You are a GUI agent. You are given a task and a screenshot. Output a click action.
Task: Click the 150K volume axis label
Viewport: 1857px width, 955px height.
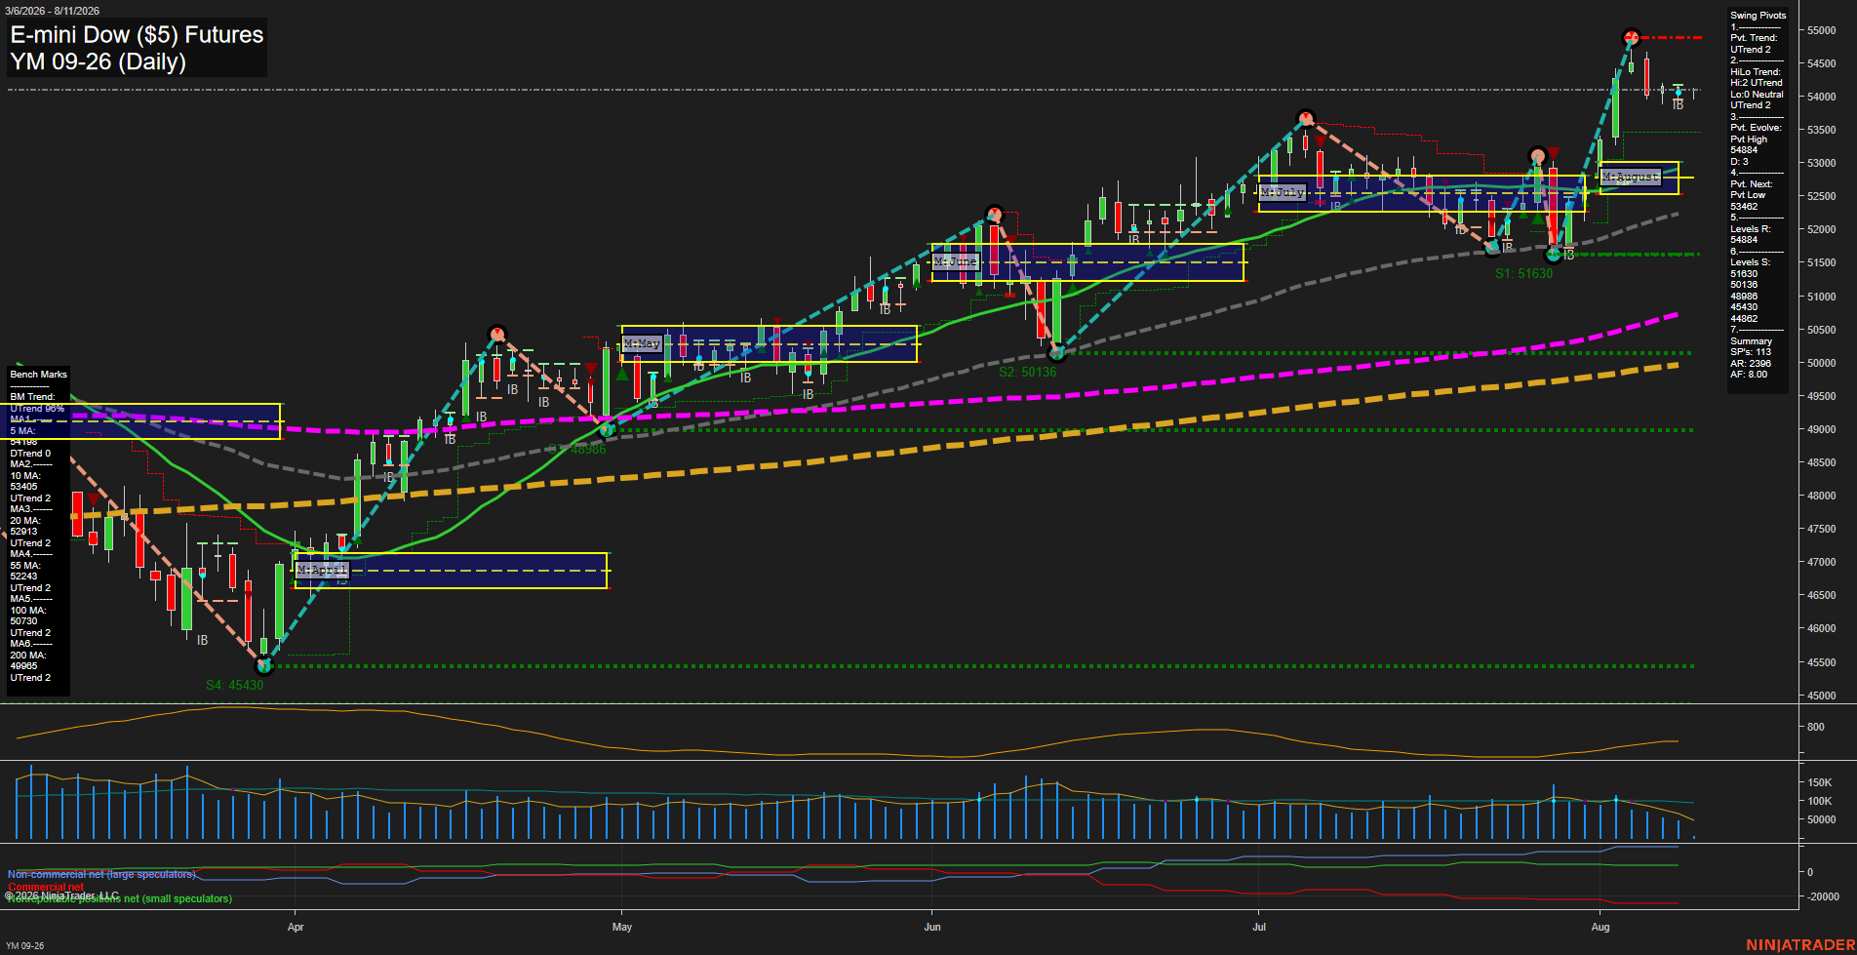tap(1820, 782)
